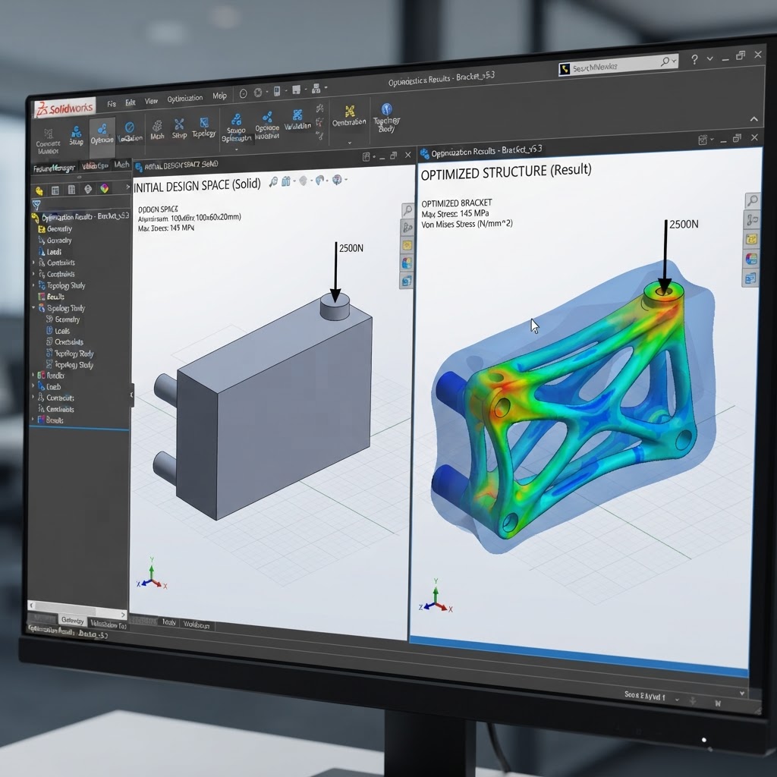Open dropdown arrow under yellow Optimization icon
Viewport: 777px width, 777px height.
tap(350, 143)
